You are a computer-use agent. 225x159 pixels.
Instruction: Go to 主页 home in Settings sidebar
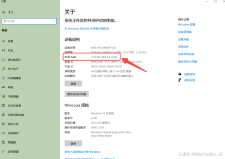pyautogui.click(x=10, y=12)
